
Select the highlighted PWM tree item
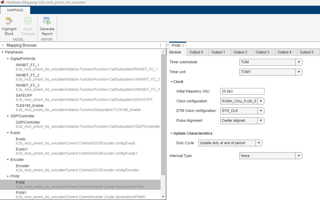80,185
